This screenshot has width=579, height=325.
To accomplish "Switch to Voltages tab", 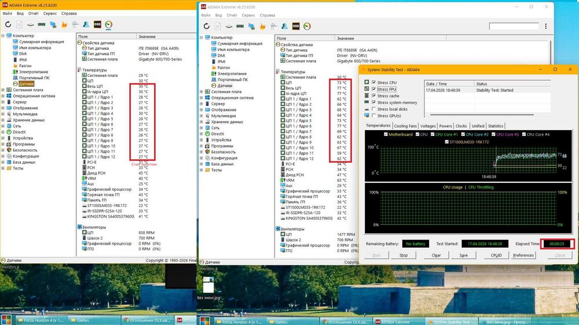I will 428,126.
